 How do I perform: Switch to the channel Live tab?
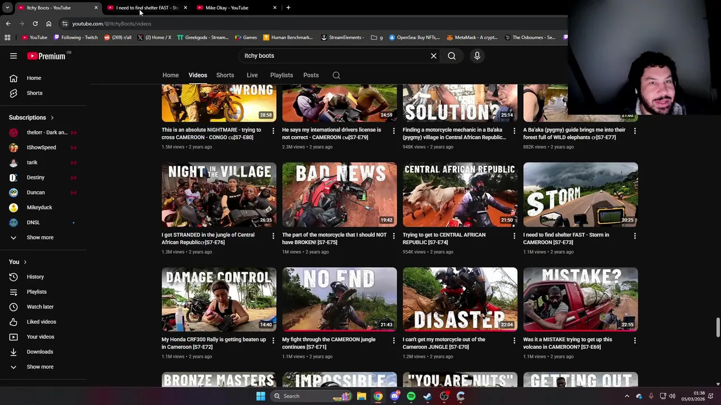point(252,75)
